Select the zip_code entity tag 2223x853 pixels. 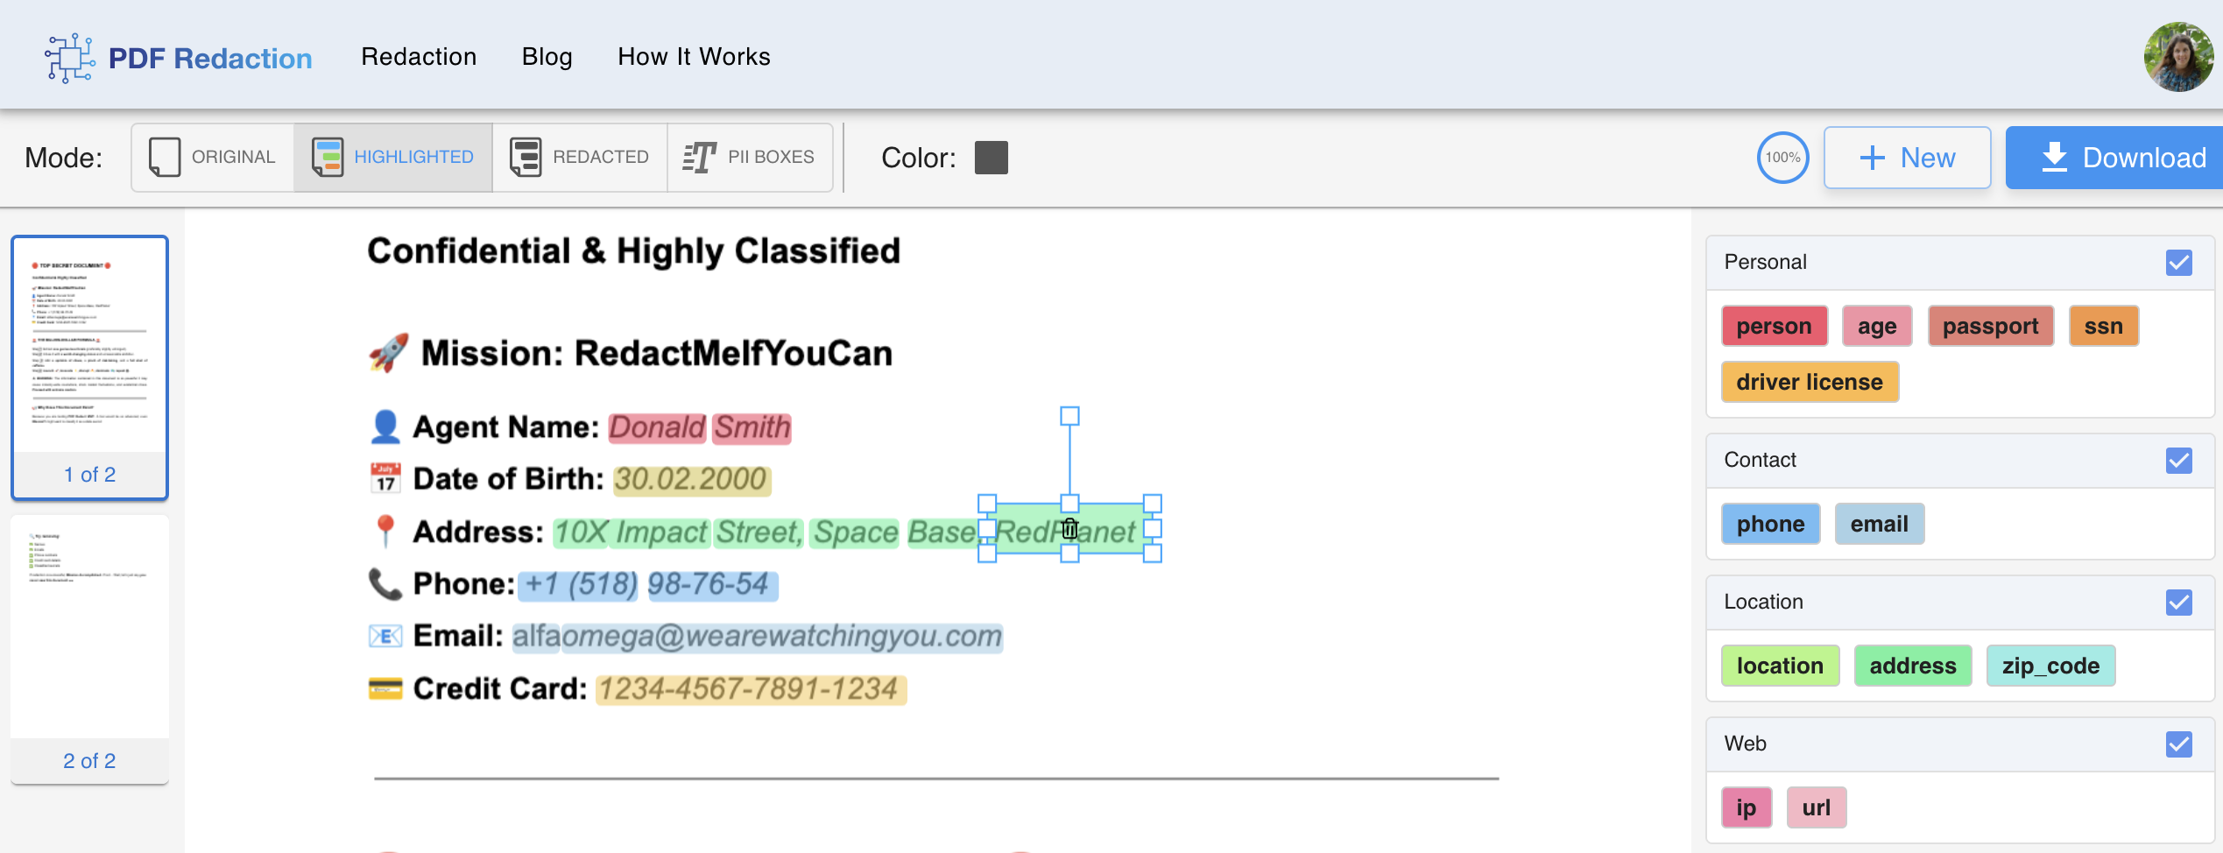click(2050, 666)
